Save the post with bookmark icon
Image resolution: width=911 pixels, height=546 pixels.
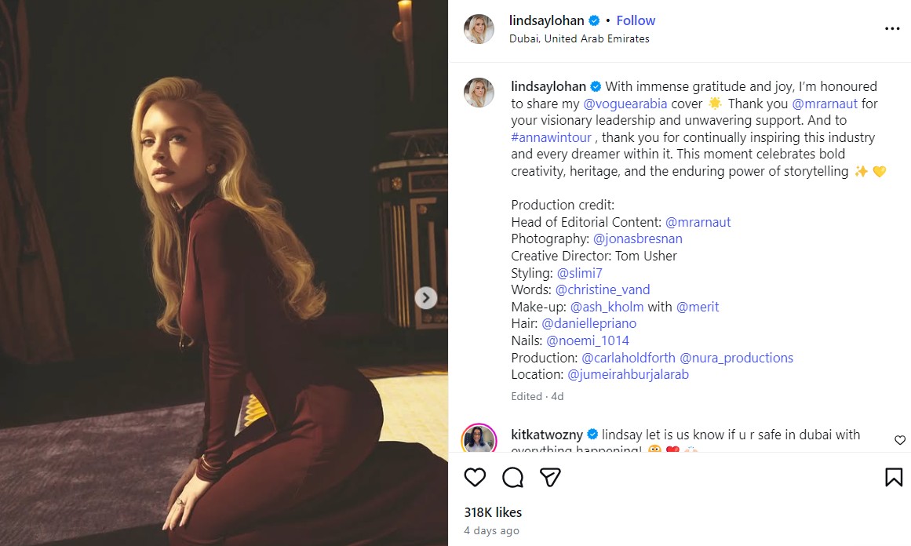[x=893, y=477]
